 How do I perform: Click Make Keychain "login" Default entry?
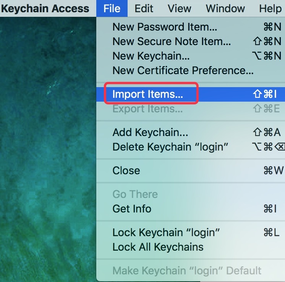187,271
